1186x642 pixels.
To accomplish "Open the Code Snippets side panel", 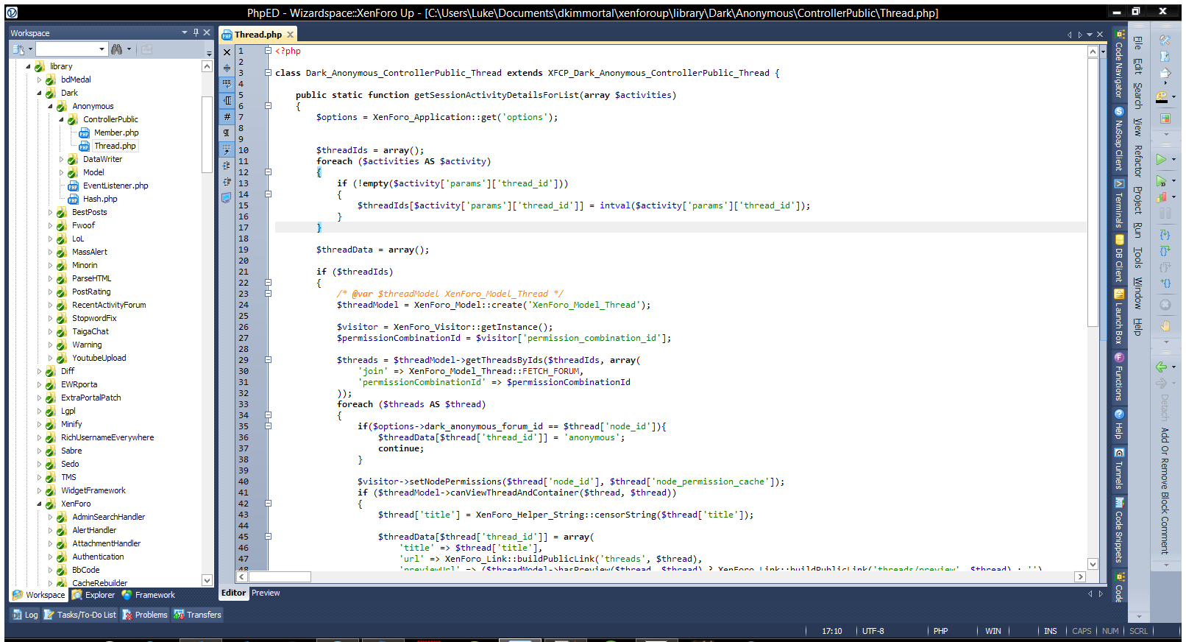I will [1119, 530].
